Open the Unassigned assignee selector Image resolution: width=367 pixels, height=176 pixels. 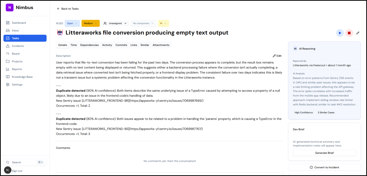pos(115,23)
